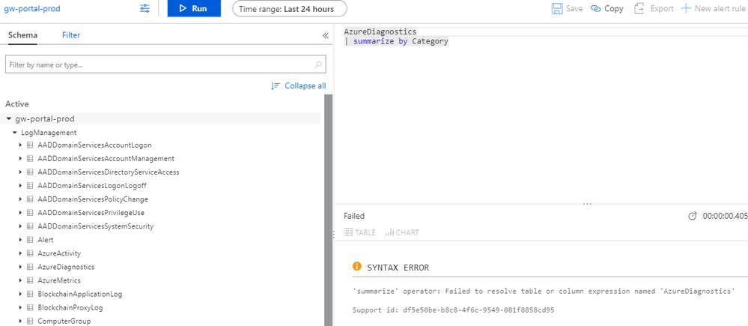Run the query

click(x=193, y=9)
